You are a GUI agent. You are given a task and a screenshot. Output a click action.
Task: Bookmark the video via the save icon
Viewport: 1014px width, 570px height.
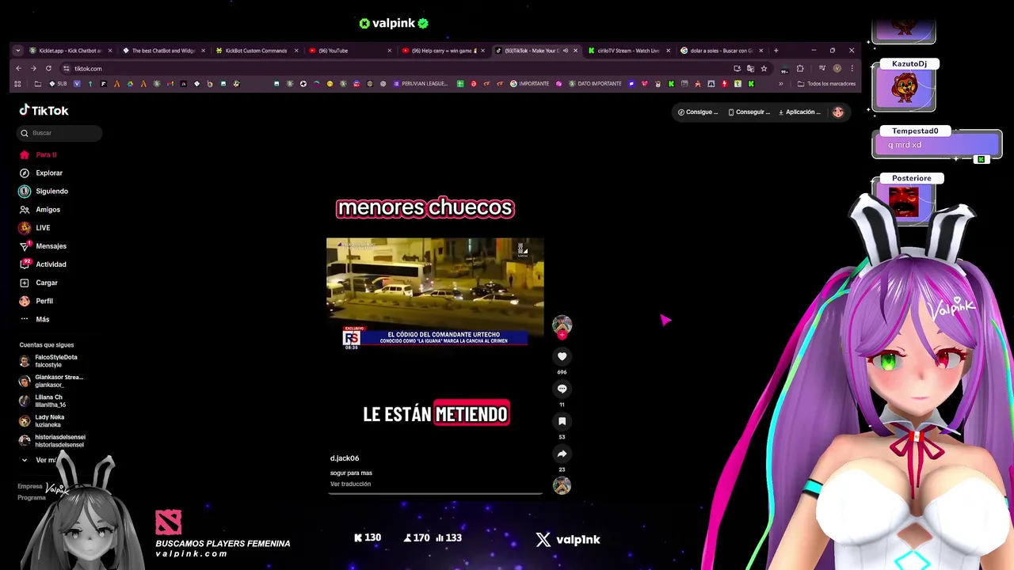[562, 421]
